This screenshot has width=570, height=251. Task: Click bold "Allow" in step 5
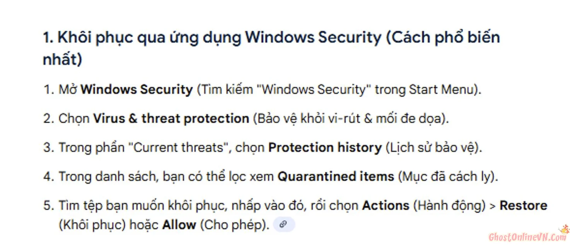tap(179, 225)
